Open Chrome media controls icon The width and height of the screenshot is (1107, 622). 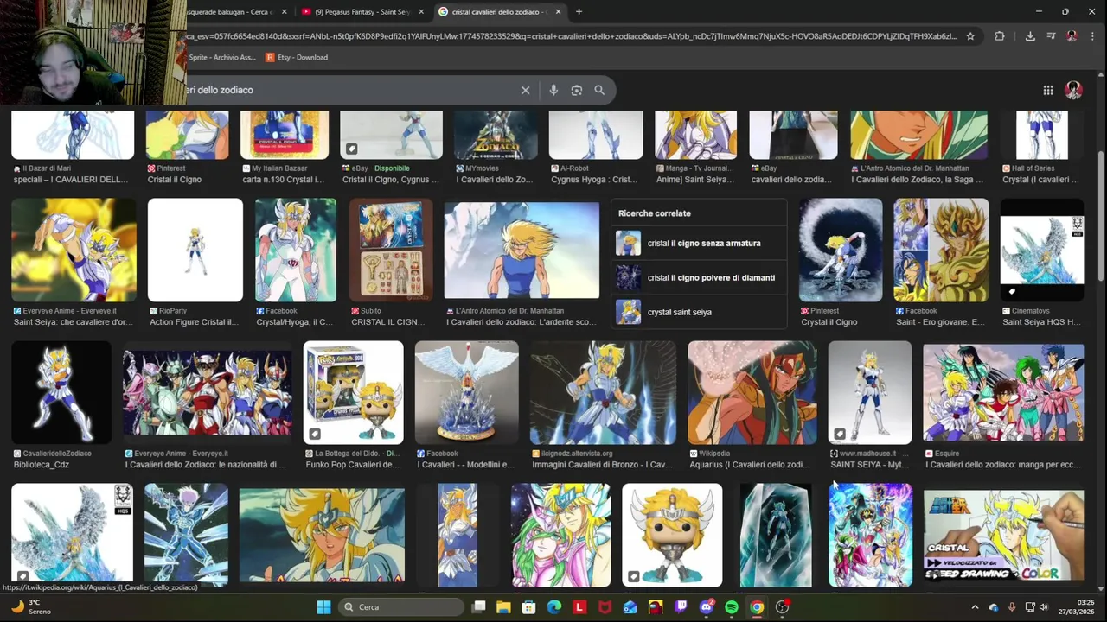(1051, 36)
